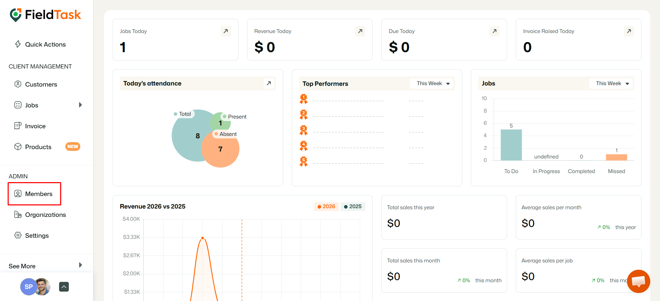
Task: Click the Revenue 2026 vs 2025 title
Action: [x=153, y=206]
